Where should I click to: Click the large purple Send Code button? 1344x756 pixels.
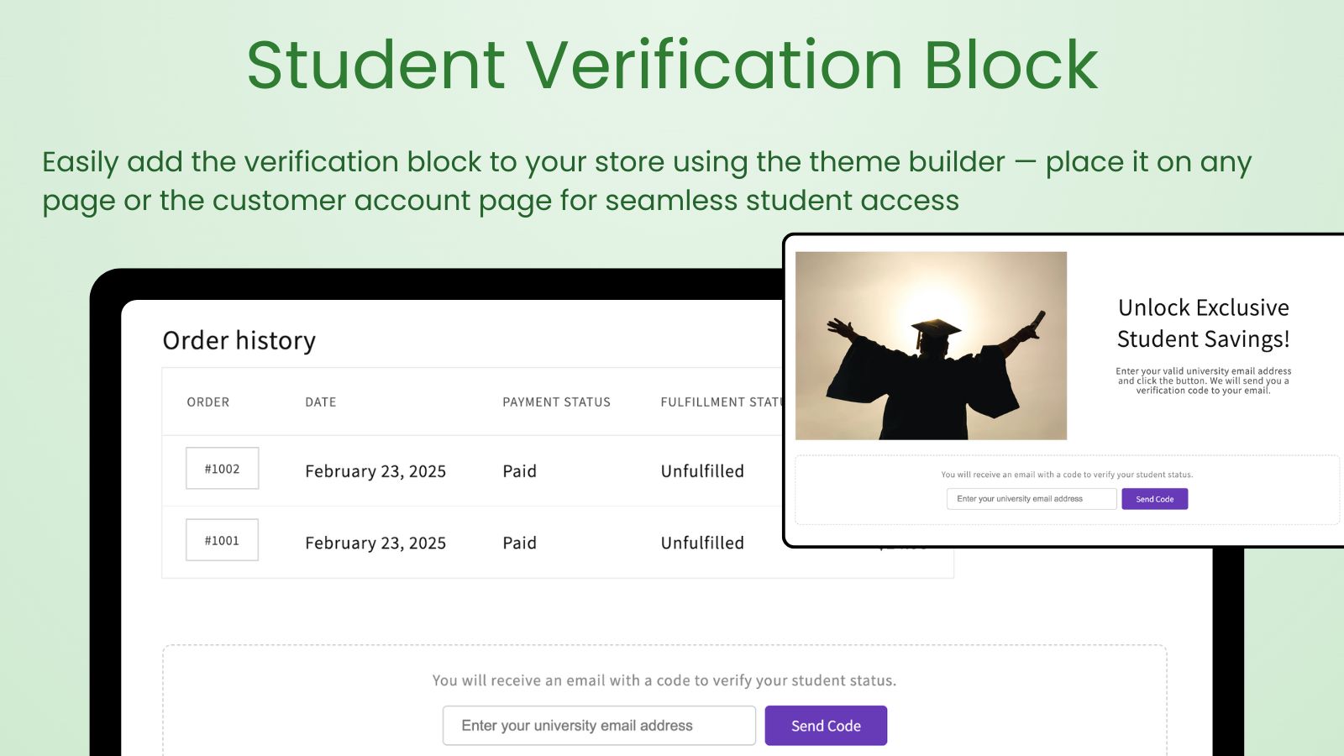coord(826,726)
